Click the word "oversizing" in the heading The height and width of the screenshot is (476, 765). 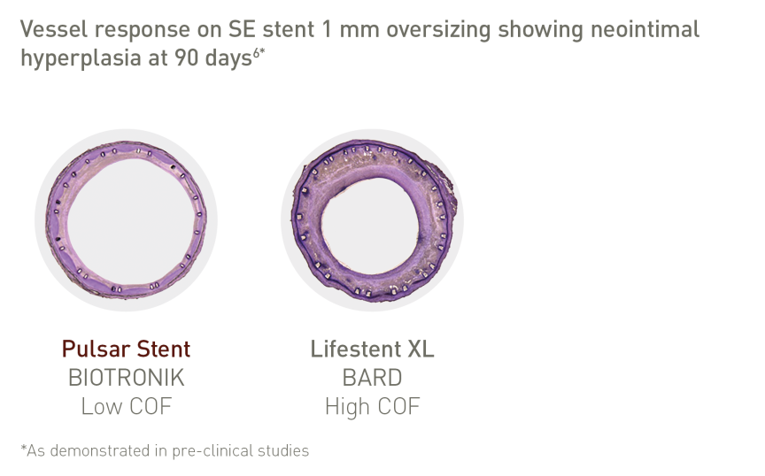tap(438, 30)
